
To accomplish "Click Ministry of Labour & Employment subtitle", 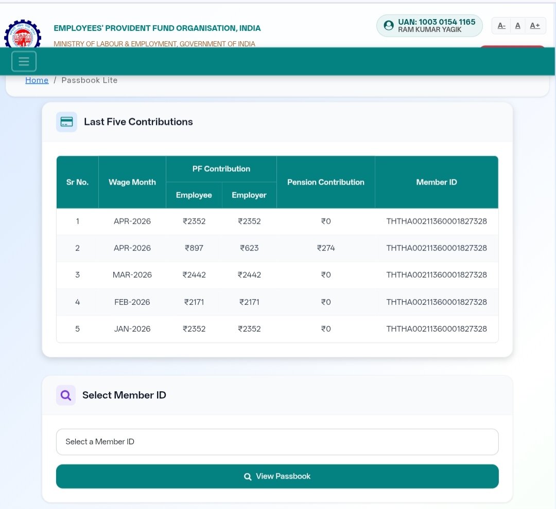I will coord(154,44).
